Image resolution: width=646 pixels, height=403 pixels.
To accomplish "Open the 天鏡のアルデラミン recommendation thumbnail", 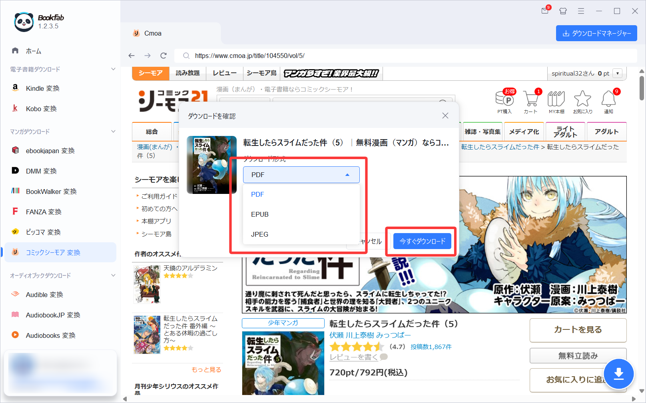I will [x=147, y=285].
